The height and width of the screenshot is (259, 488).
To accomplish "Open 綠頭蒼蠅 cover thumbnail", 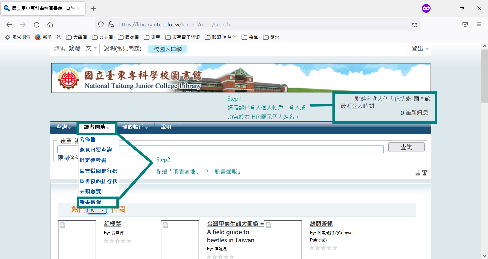I will [x=283, y=239].
